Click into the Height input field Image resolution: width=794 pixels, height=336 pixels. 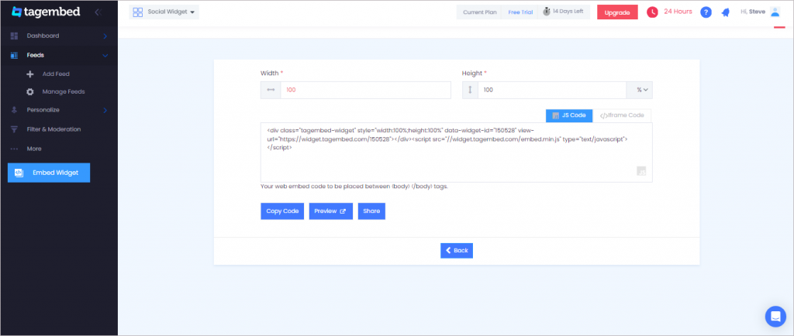[552, 90]
